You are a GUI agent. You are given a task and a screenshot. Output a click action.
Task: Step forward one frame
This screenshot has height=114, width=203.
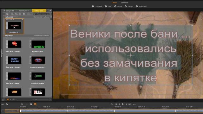point(126,104)
